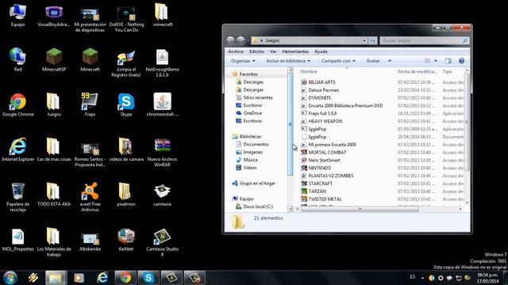Toggle the Explorer preview pane button
Screen dimensions: 508x285
[x=448, y=61]
